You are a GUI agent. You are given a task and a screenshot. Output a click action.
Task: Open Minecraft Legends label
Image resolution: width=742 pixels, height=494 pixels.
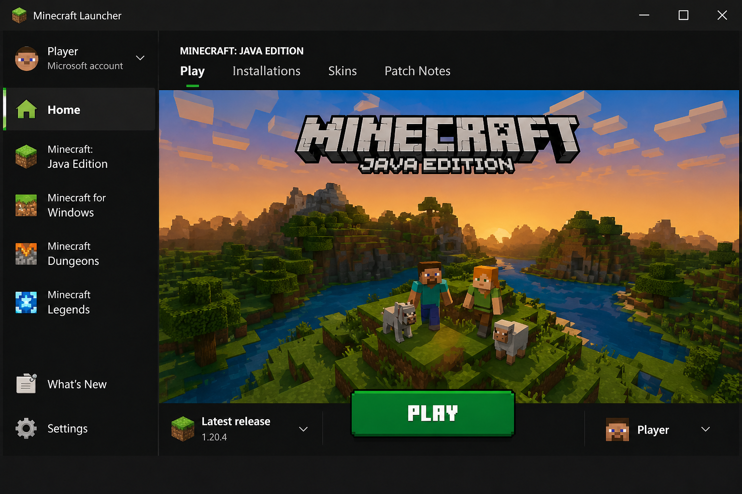(69, 302)
